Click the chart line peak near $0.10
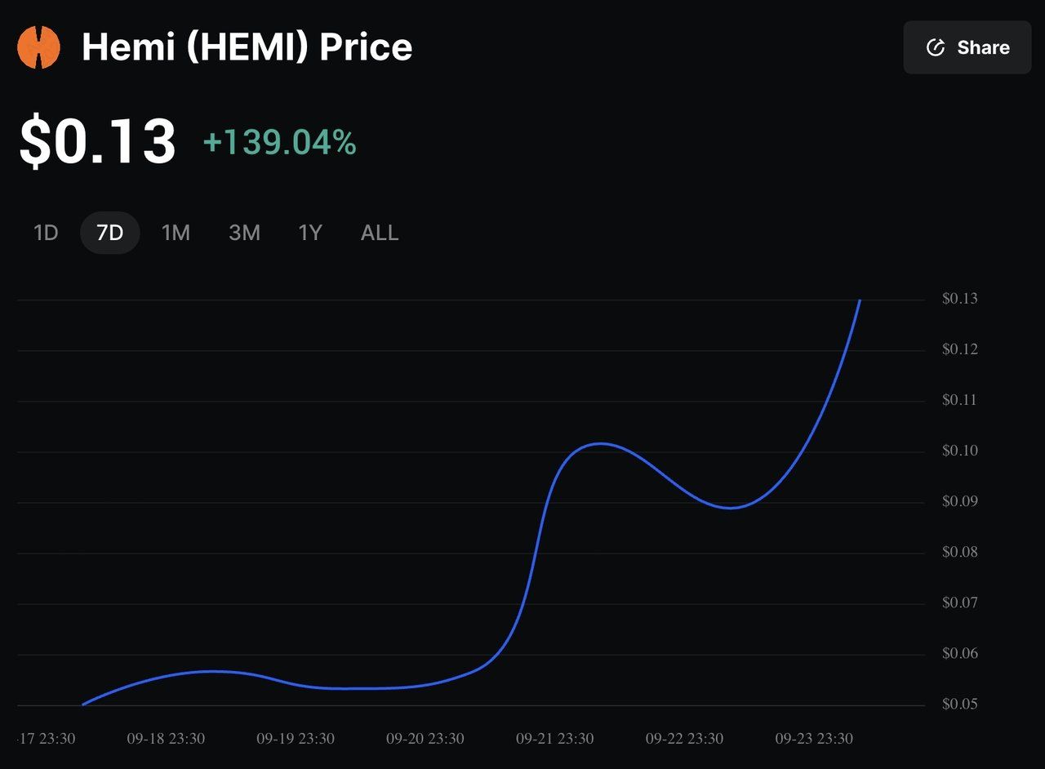The width and height of the screenshot is (1045, 769). click(x=600, y=443)
